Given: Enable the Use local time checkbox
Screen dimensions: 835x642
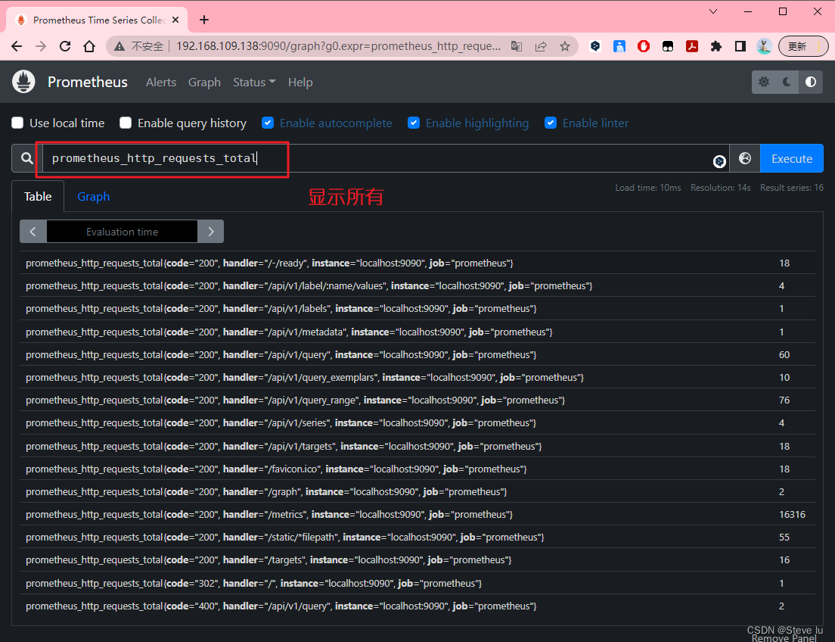Looking at the screenshot, I should [x=17, y=123].
